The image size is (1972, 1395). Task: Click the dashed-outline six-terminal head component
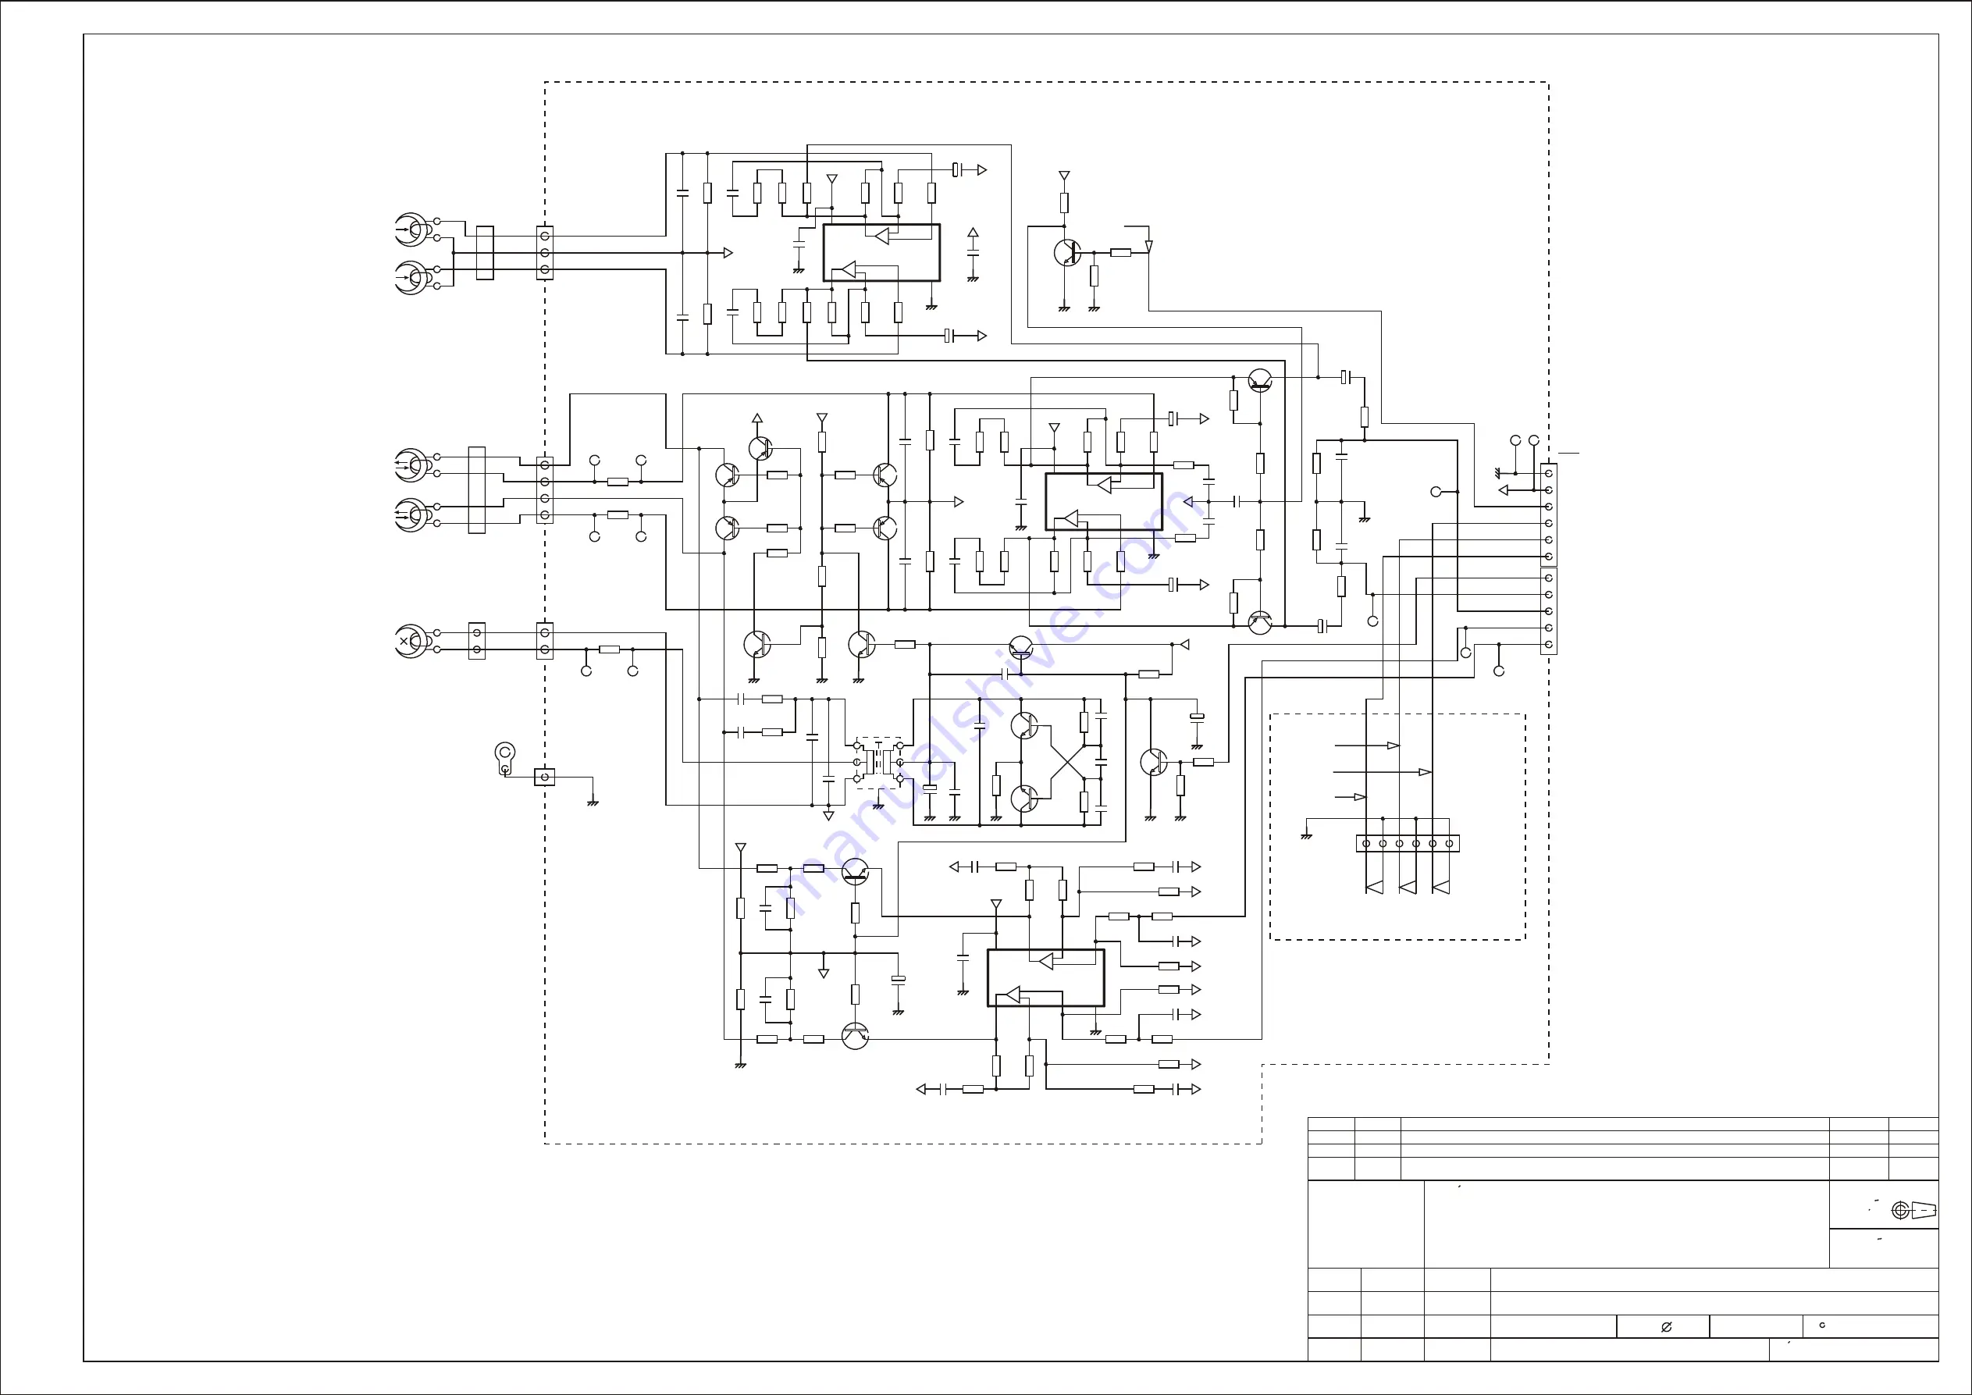click(x=877, y=763)
